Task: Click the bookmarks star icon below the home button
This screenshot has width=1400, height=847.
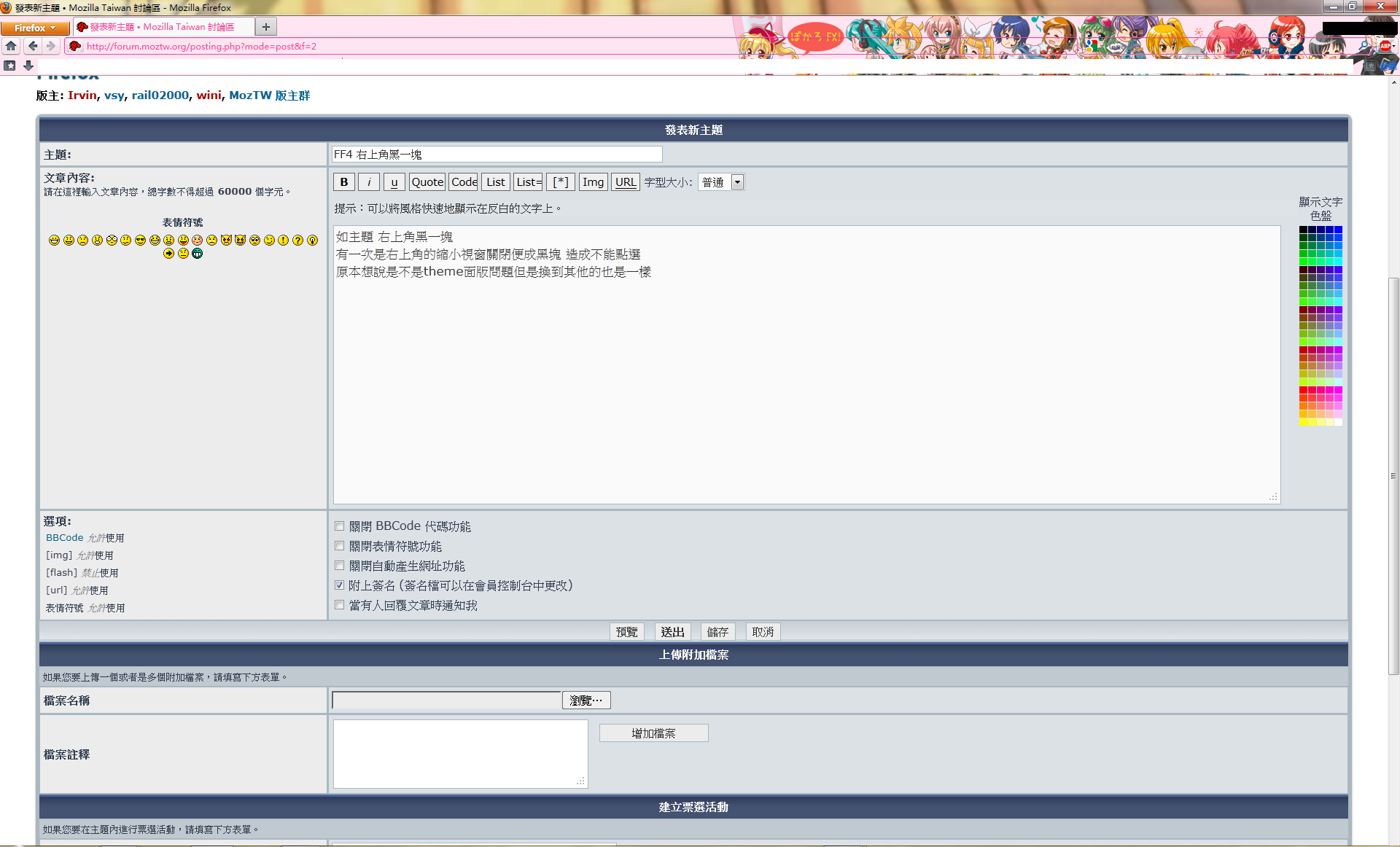Action: 9,66
